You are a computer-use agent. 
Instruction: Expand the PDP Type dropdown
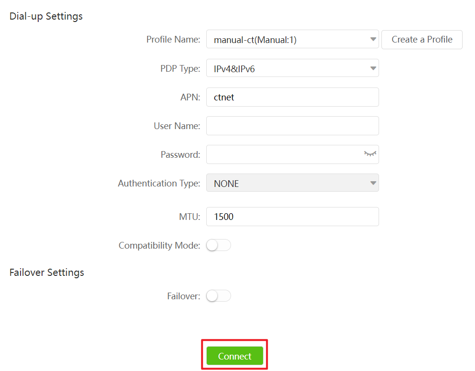click(292, 68)
